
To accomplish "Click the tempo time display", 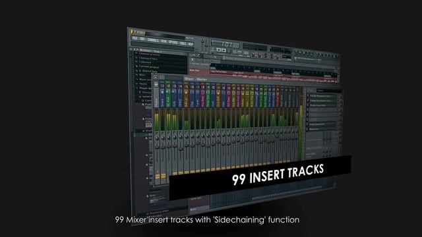I will coord(226,44).
